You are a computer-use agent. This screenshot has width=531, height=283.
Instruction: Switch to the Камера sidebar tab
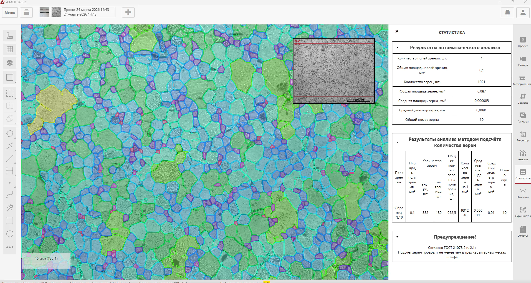(x=523, y=61)
